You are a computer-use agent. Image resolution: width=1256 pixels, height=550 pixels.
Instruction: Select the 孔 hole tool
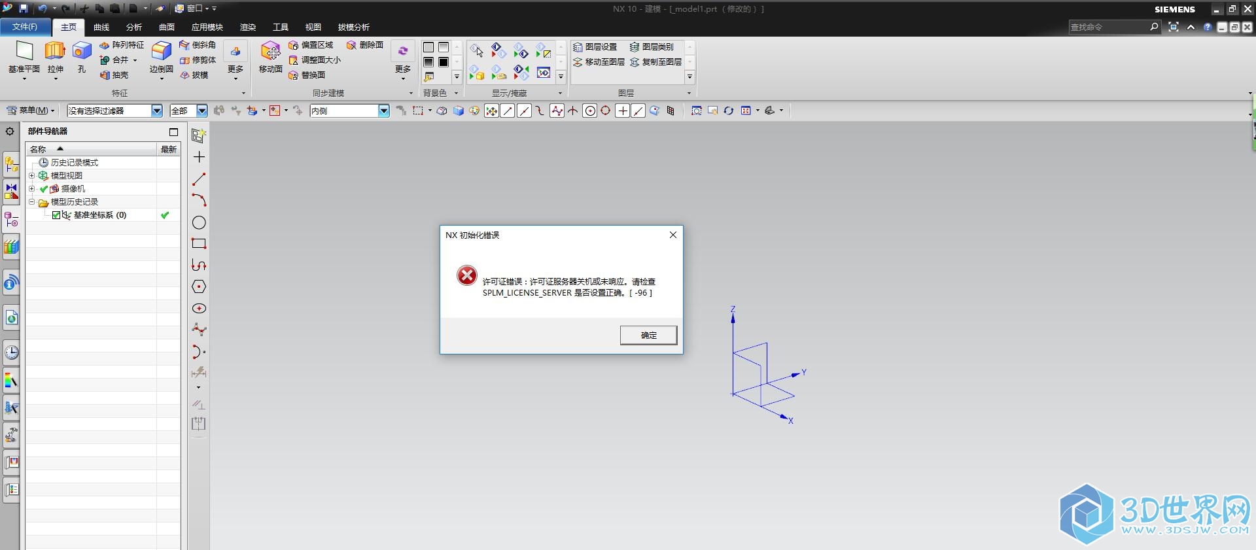click(x=82, y=57)
